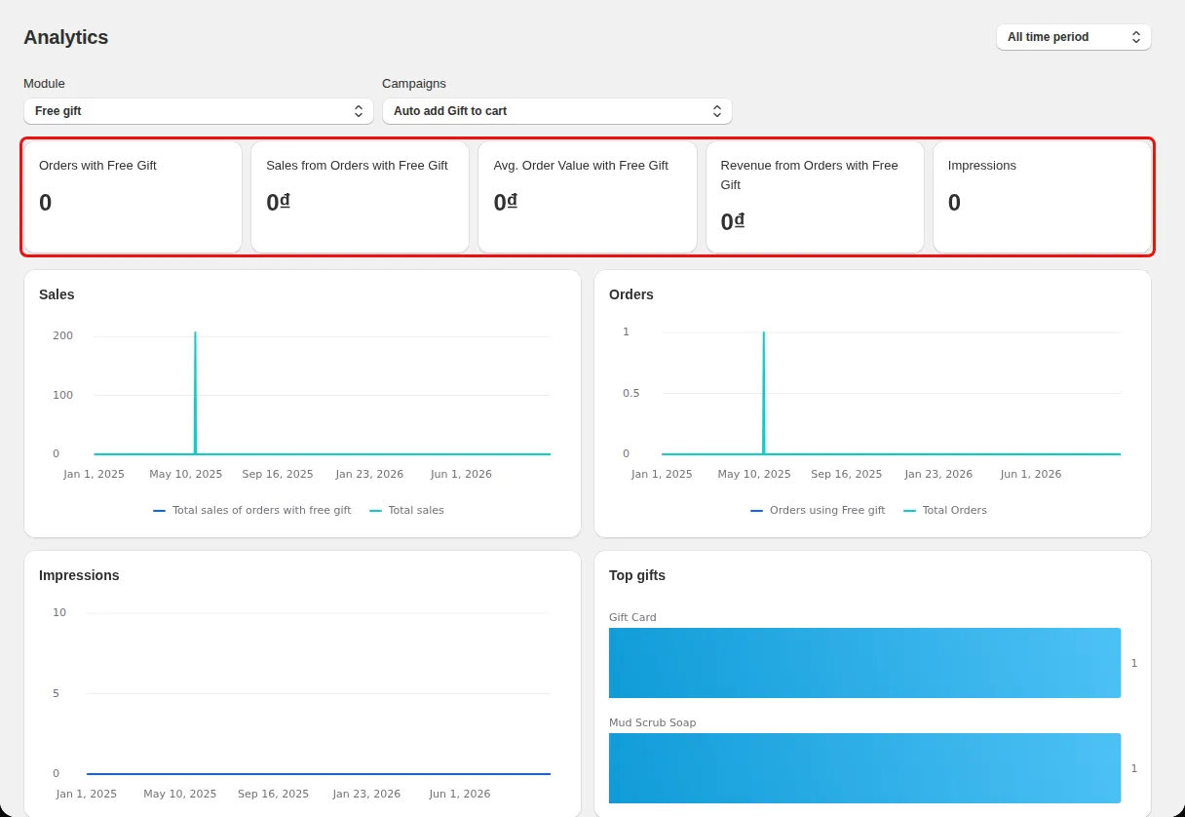Viewport: 1185px width, 817px height.
Task: Open the All time period dropdown
Action: click(x=1073, y=37)
